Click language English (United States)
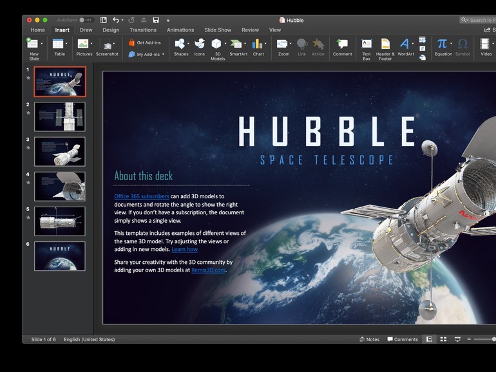Viewport: 496px width, 372px height. pos(89,339)
